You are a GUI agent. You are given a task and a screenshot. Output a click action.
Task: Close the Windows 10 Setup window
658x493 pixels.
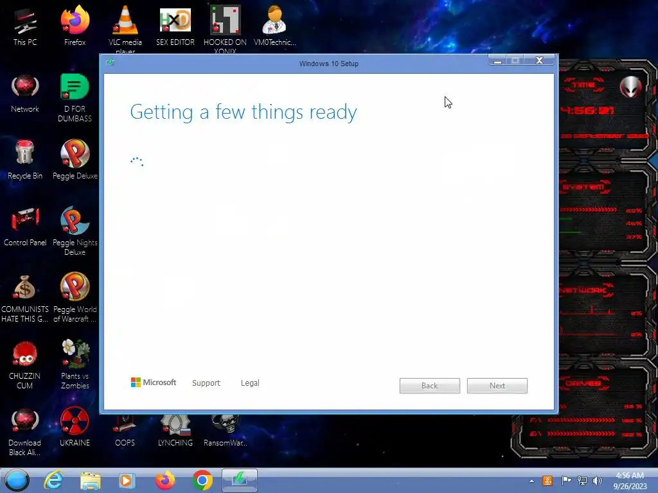coord(539,60)
